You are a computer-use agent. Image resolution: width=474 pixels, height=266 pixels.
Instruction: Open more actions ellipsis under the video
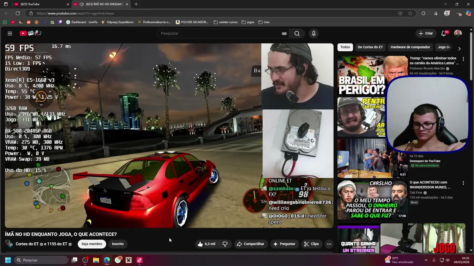coord(329,244)
